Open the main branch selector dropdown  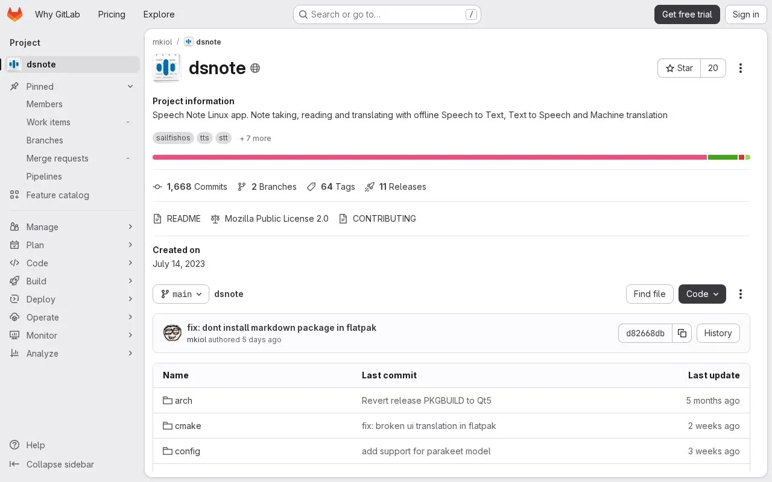click(181, 294)
